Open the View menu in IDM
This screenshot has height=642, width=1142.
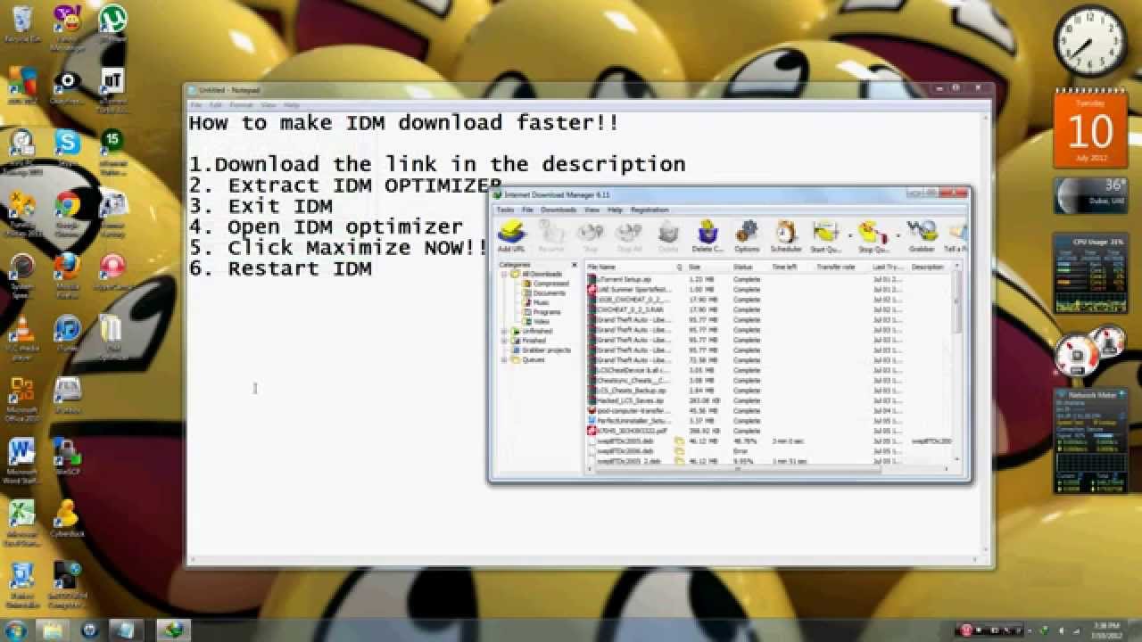click(x=592, y=210)
